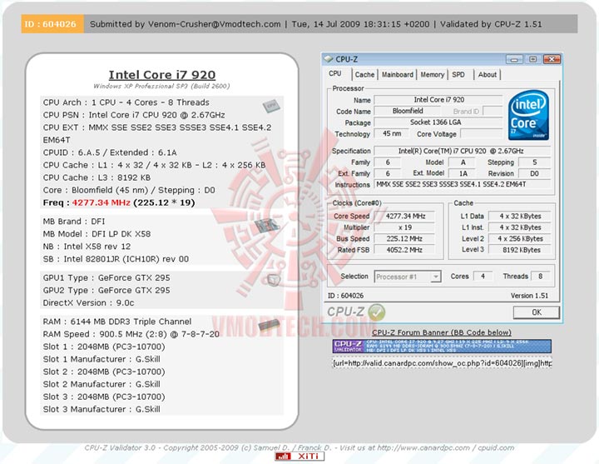Click the Level 3 cache value 8192 KBytes
Viewport: 599px width, 464px height.
520,250
